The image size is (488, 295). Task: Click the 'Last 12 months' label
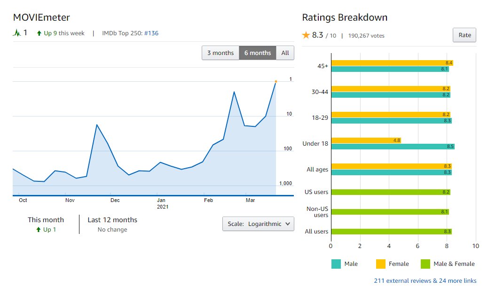112,220
